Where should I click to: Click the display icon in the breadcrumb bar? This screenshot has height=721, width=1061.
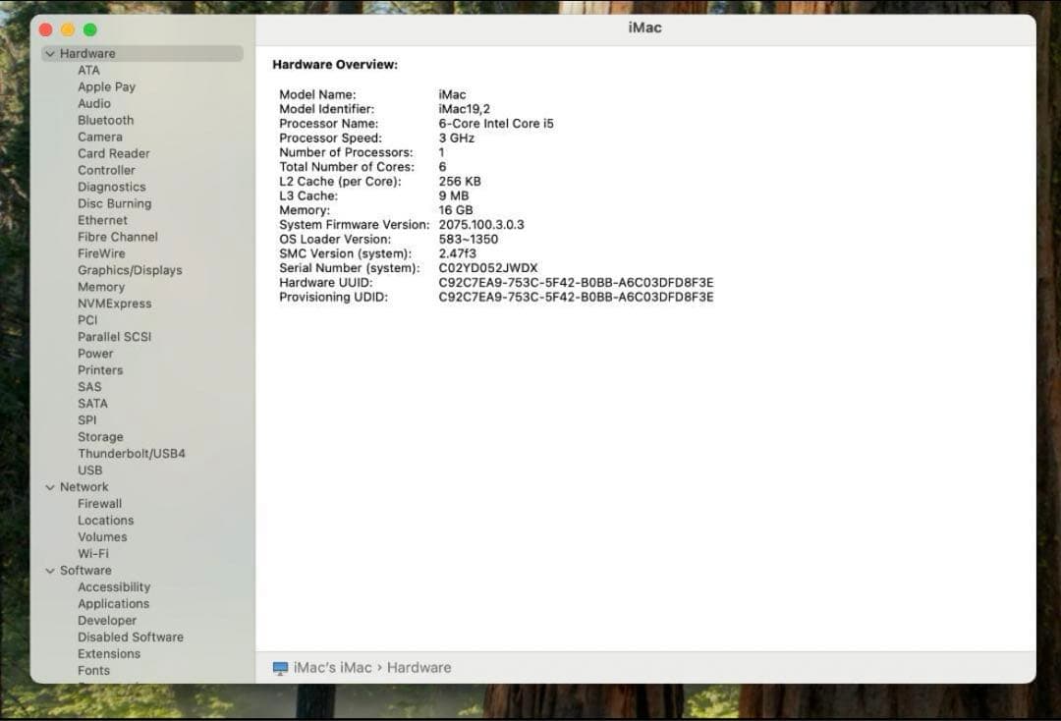pos(280,667)
